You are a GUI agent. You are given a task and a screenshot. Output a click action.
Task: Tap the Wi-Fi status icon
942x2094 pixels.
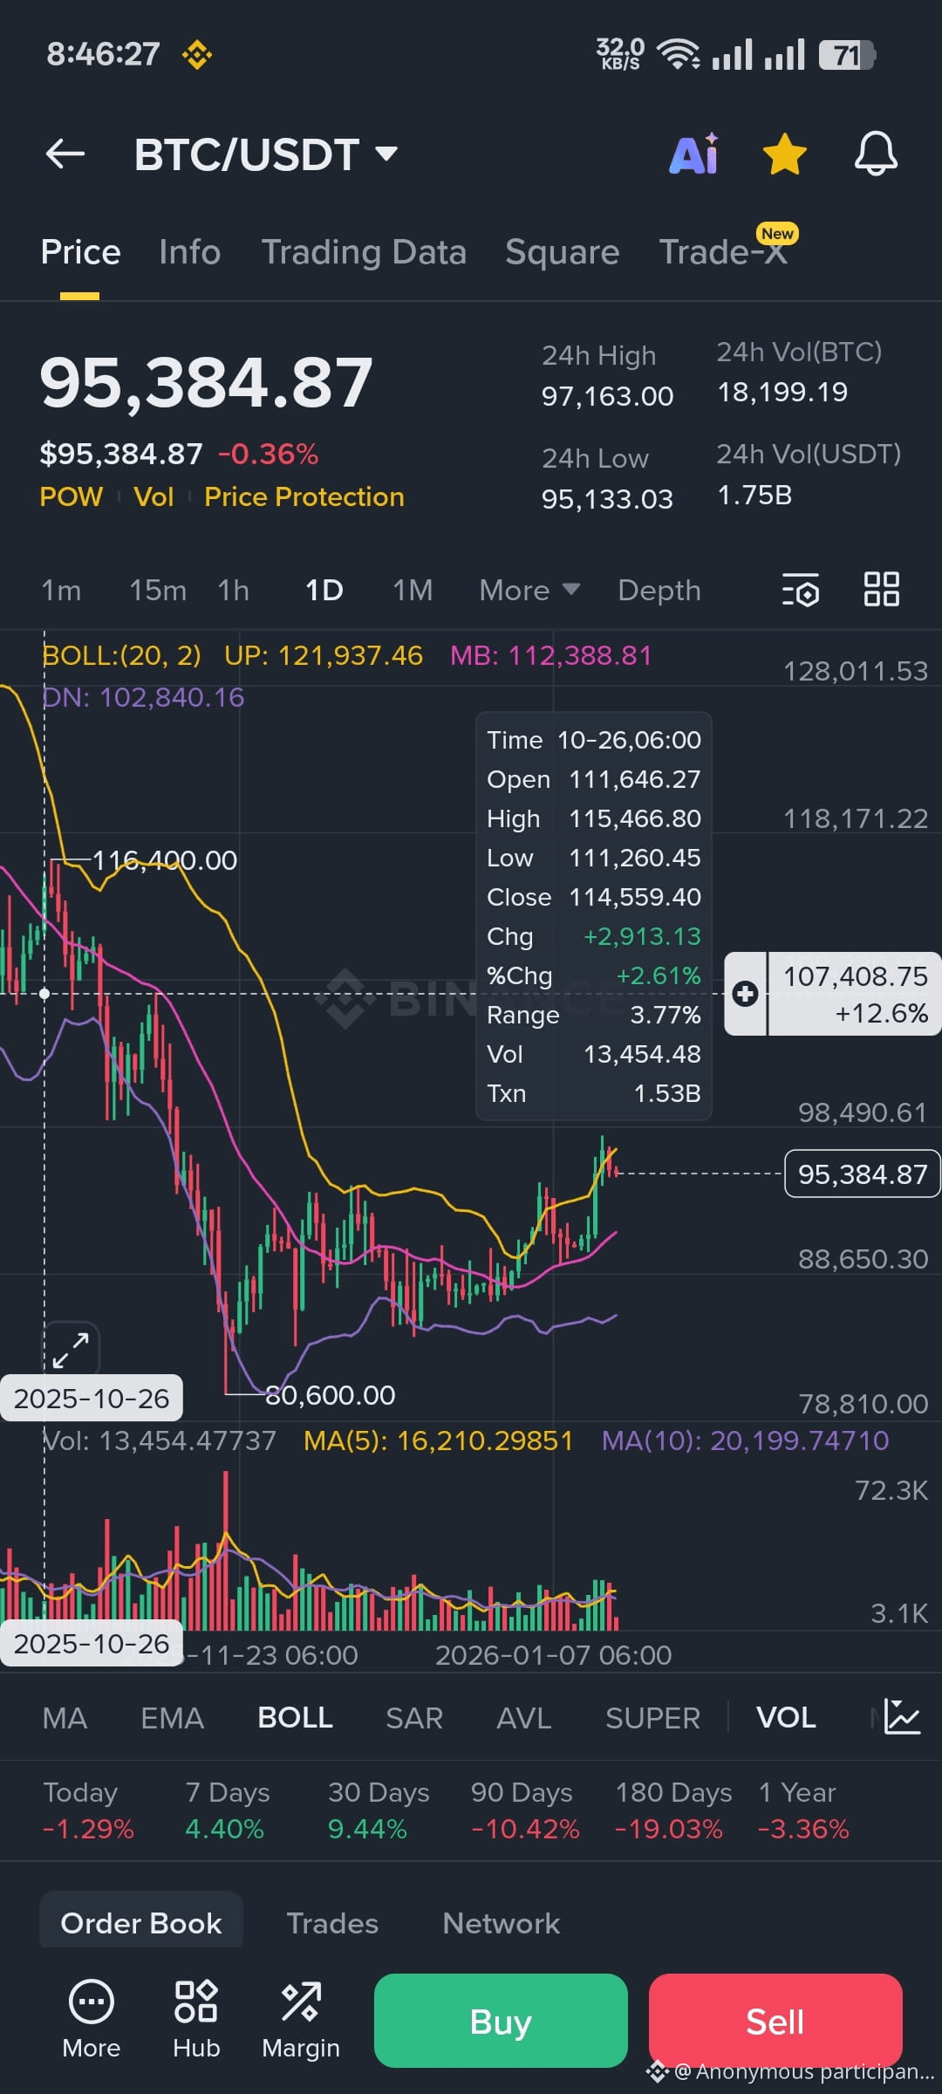tap(678, 54)
